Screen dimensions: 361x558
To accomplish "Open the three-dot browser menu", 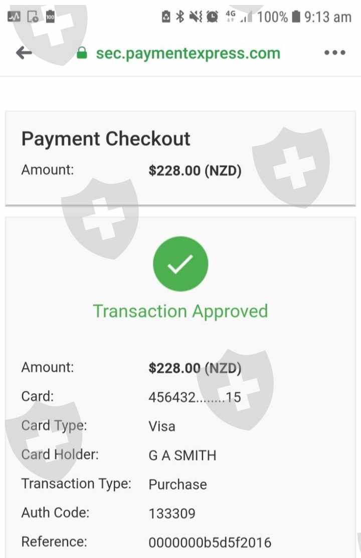I will coord(334,53).
